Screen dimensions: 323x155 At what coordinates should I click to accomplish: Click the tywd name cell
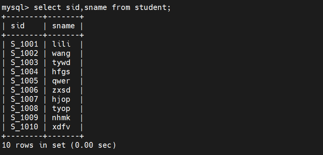pyautogui.click(x=61, y=62)
